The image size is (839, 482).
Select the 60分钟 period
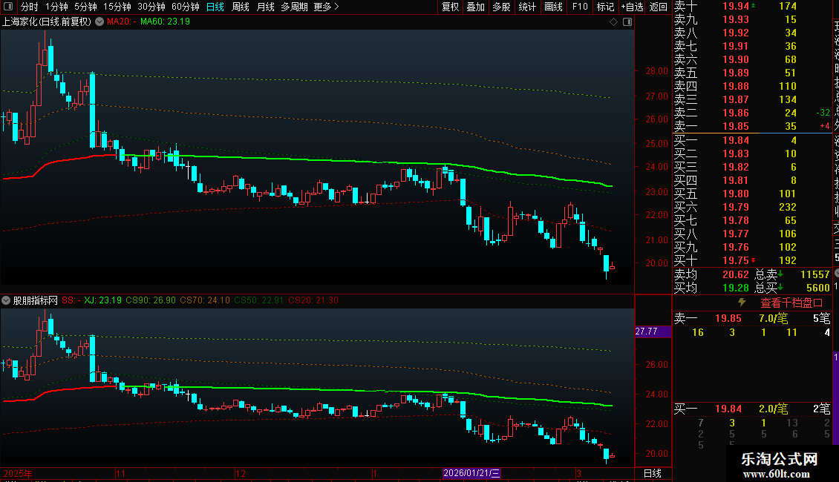click(185, 7)
